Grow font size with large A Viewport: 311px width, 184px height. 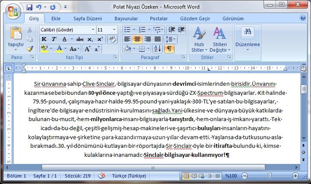87,48
